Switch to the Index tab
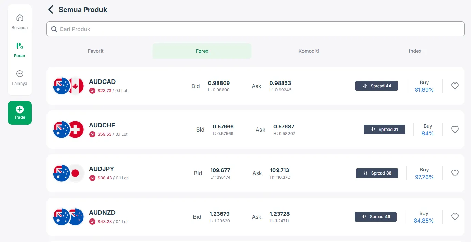Image resolution: width=471 pixels, height=242 pixels. [x=415, y=51]
